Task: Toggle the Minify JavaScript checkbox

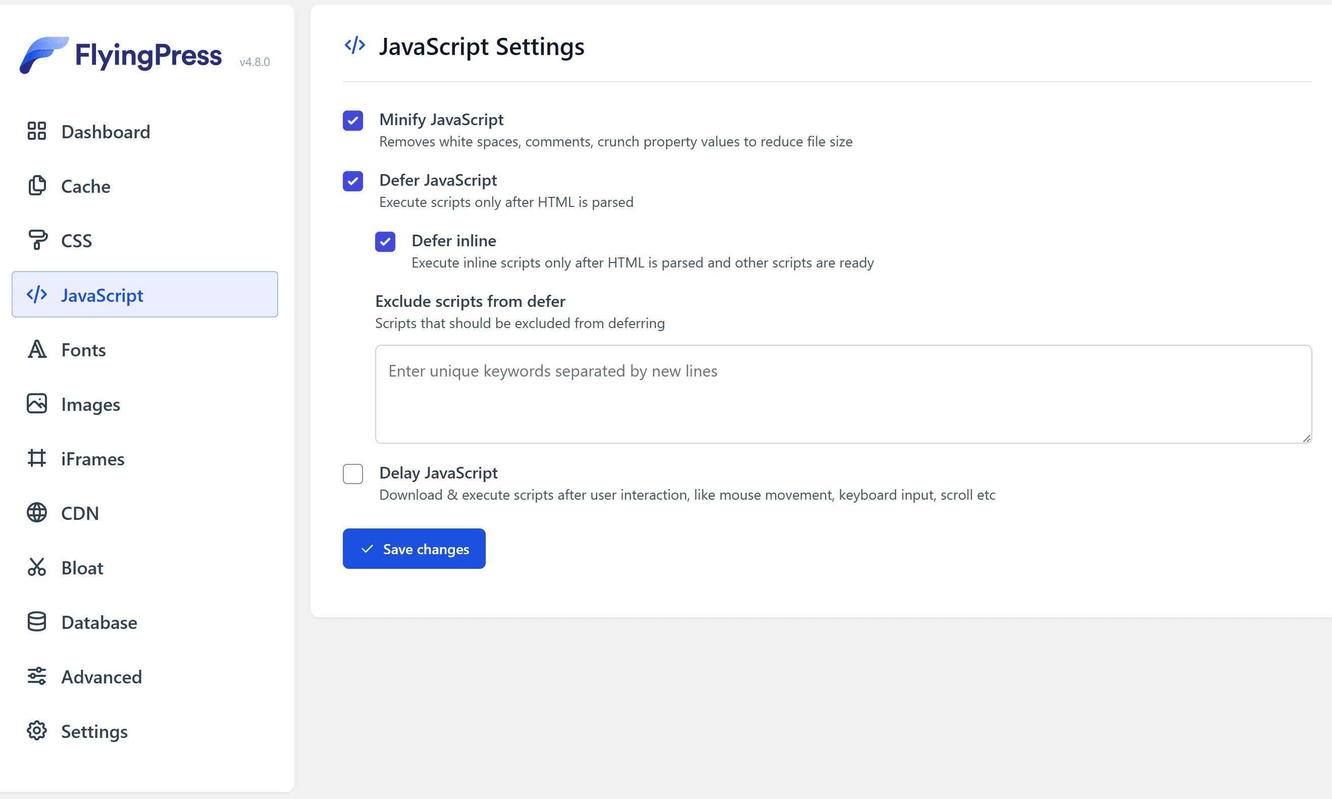Action: (x=353, y=119)
